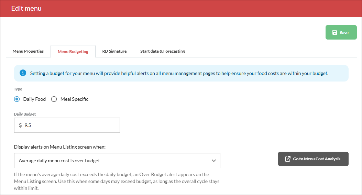This screenshot has height=195, width=362.
Task: Select the Daily Food radio button
Action: pyautogui.click(x=17, y=99)
